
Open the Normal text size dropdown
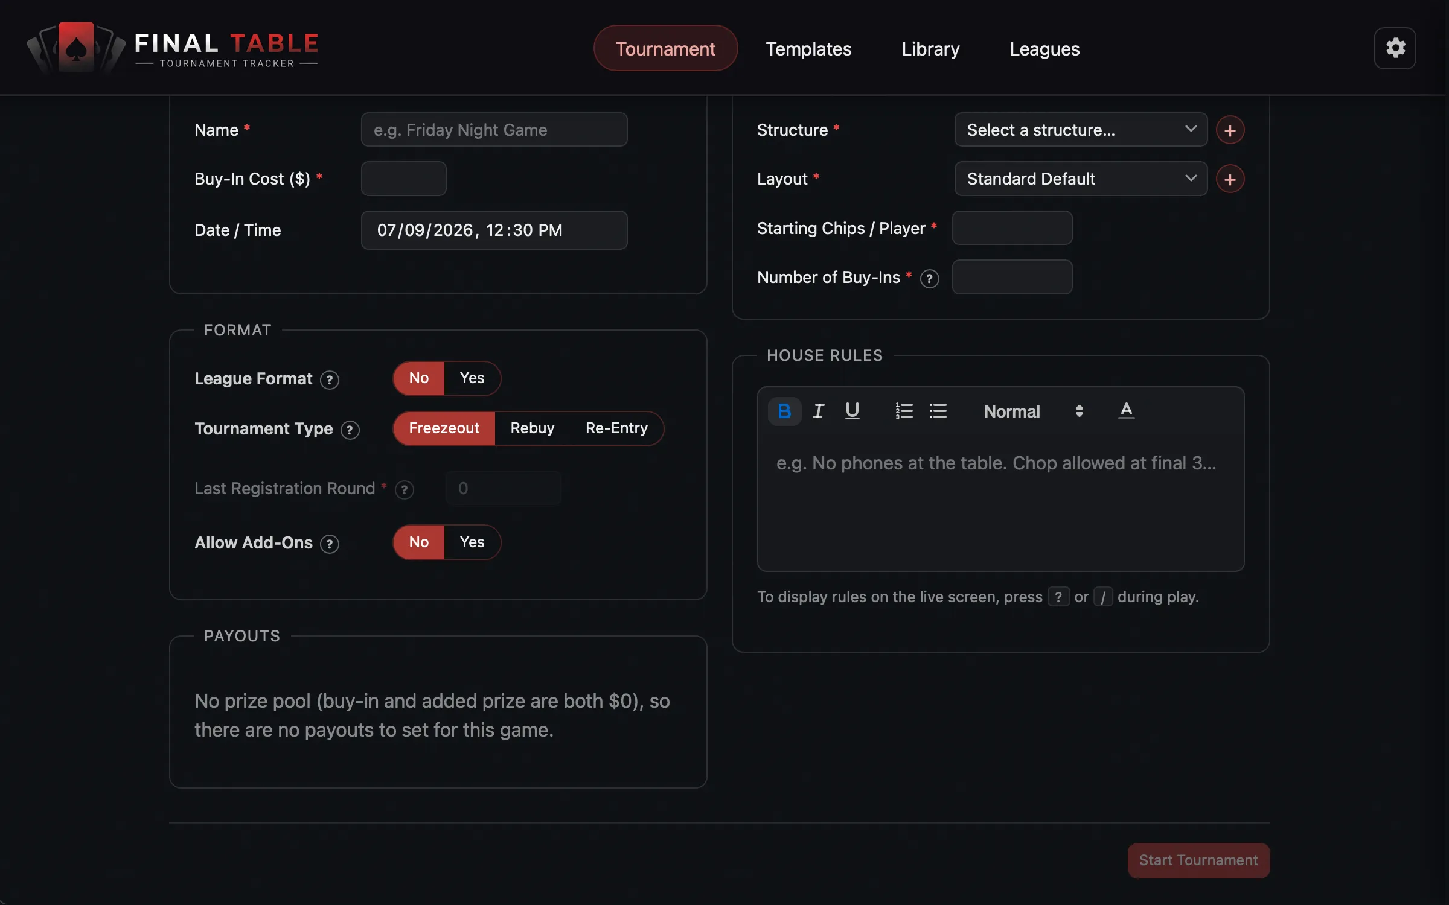(x=1034, y=411)
